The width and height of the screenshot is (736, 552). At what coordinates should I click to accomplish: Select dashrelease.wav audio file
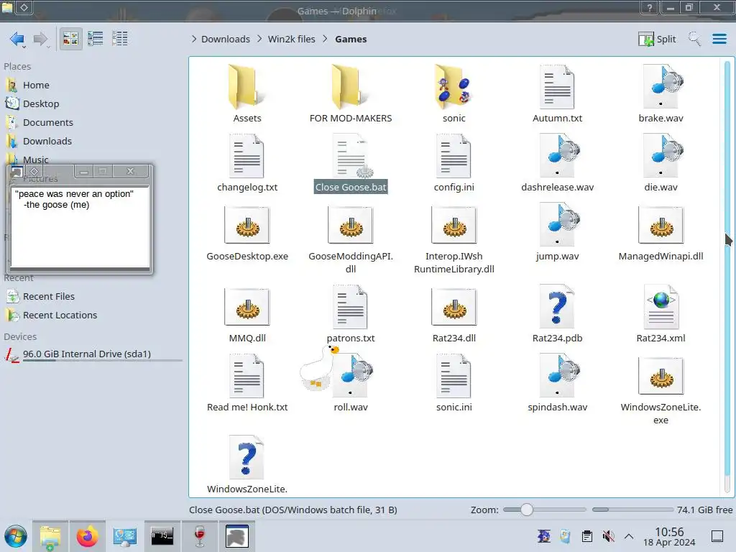[x=557, y=163]
